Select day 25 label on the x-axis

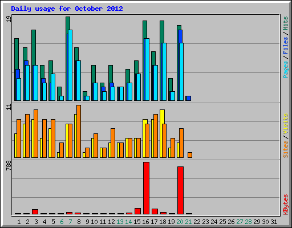pos(222,222)
